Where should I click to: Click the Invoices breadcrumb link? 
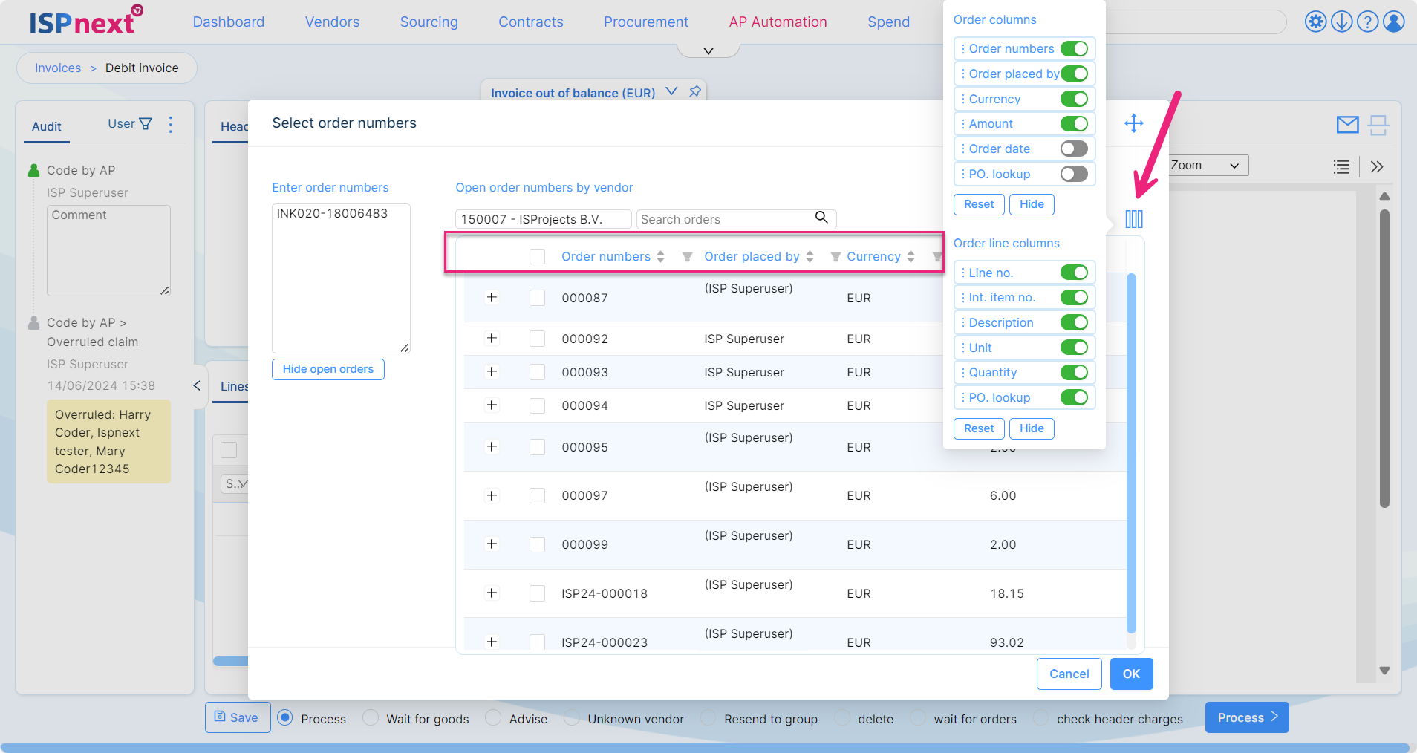point(58,68)
